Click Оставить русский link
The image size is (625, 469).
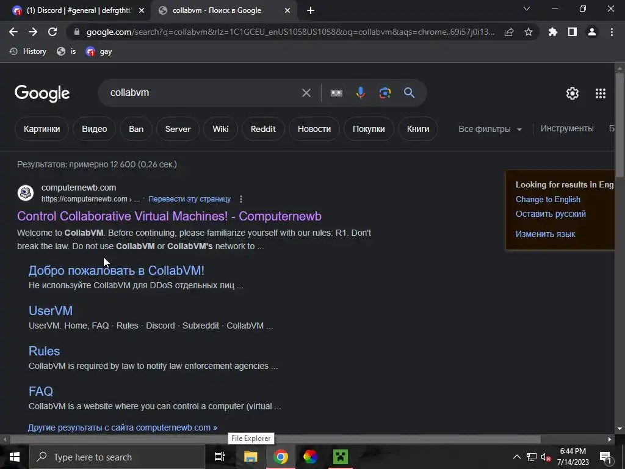(551, 214)
